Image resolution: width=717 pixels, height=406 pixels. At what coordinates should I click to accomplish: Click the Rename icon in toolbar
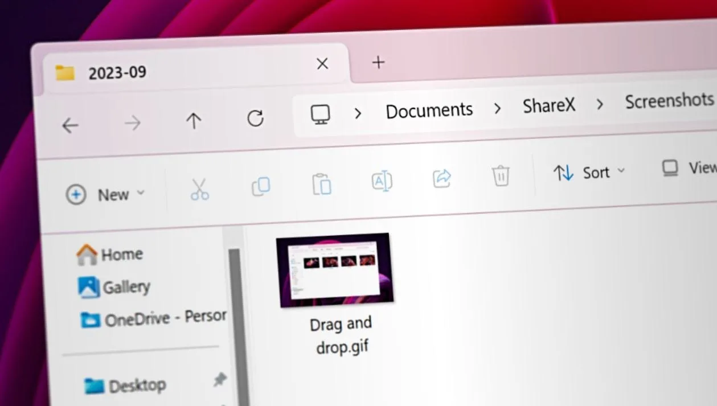click(382, 181)
